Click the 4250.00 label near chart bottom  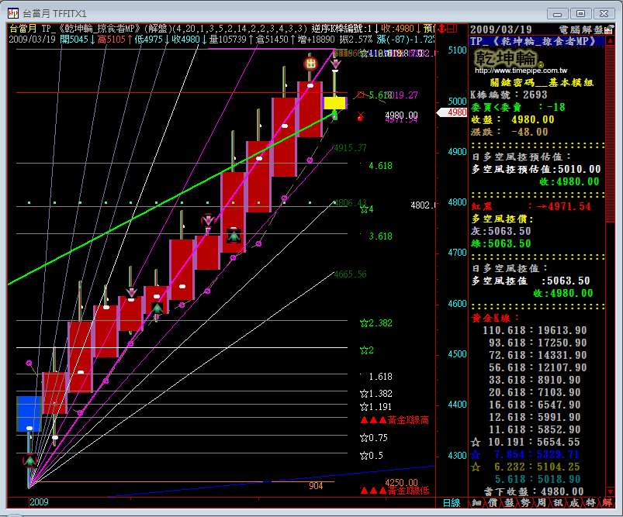point(401,483)
